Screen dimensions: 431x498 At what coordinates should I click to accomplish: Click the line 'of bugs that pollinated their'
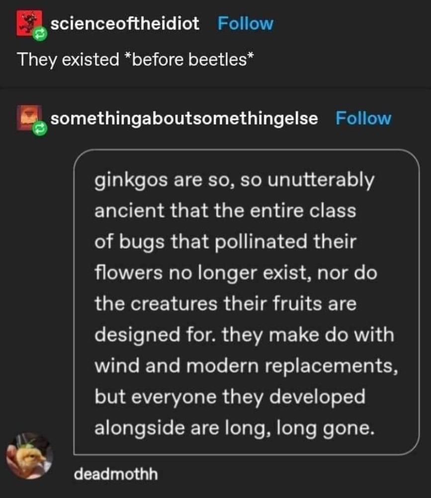click(225, 242)
